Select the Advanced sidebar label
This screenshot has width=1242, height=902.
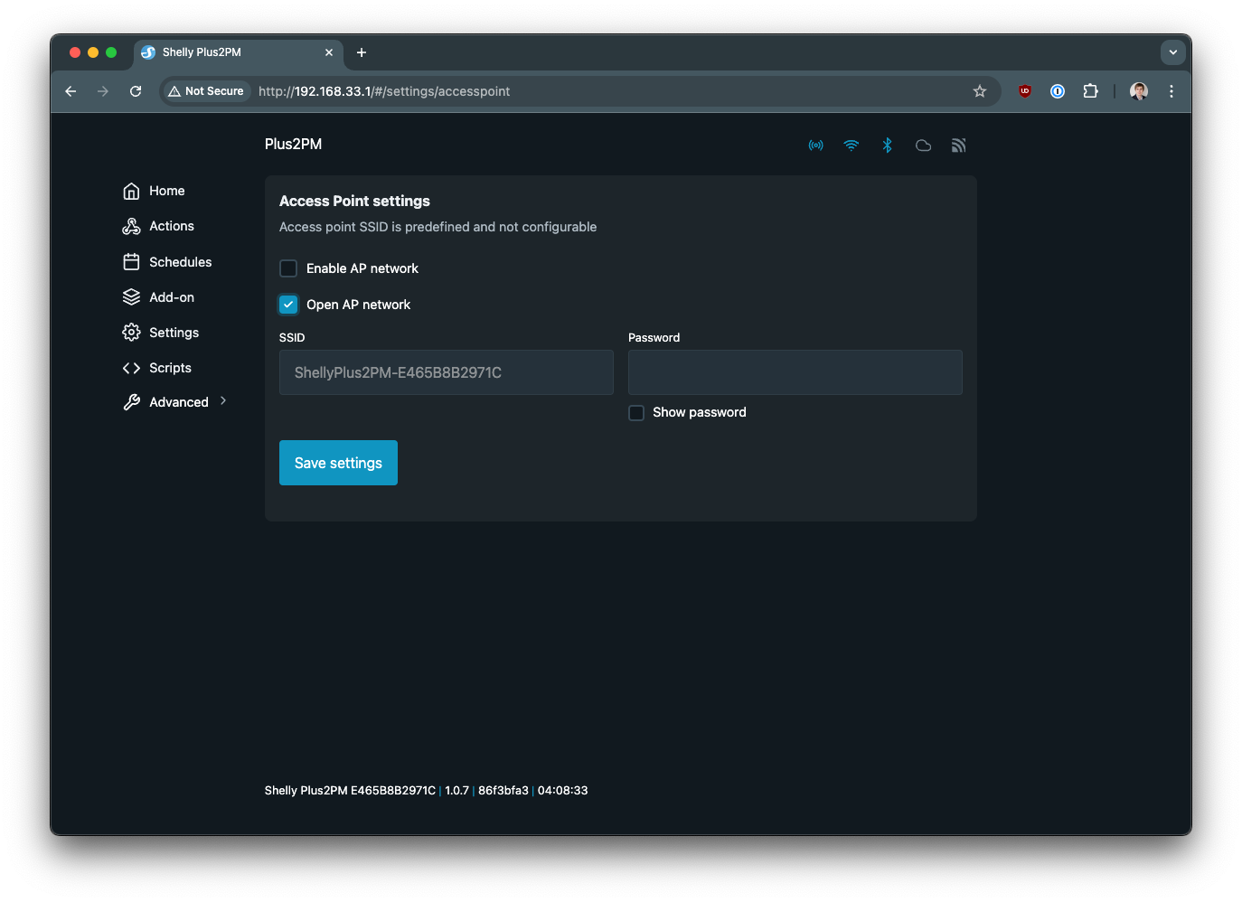point(179,402)
